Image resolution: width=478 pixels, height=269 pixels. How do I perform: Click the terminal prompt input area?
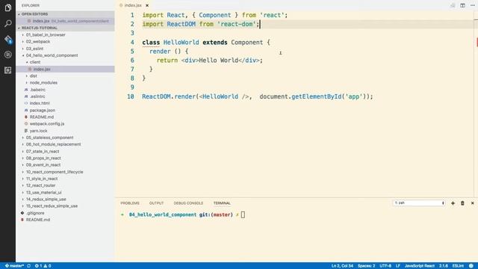click(243, 214)
